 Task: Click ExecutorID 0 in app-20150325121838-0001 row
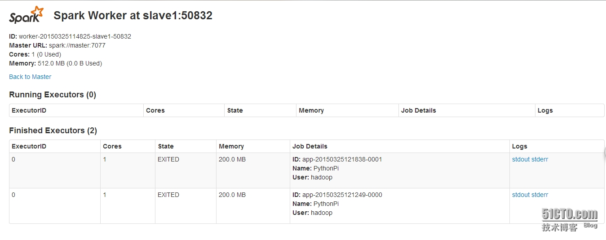coord(13,159)
